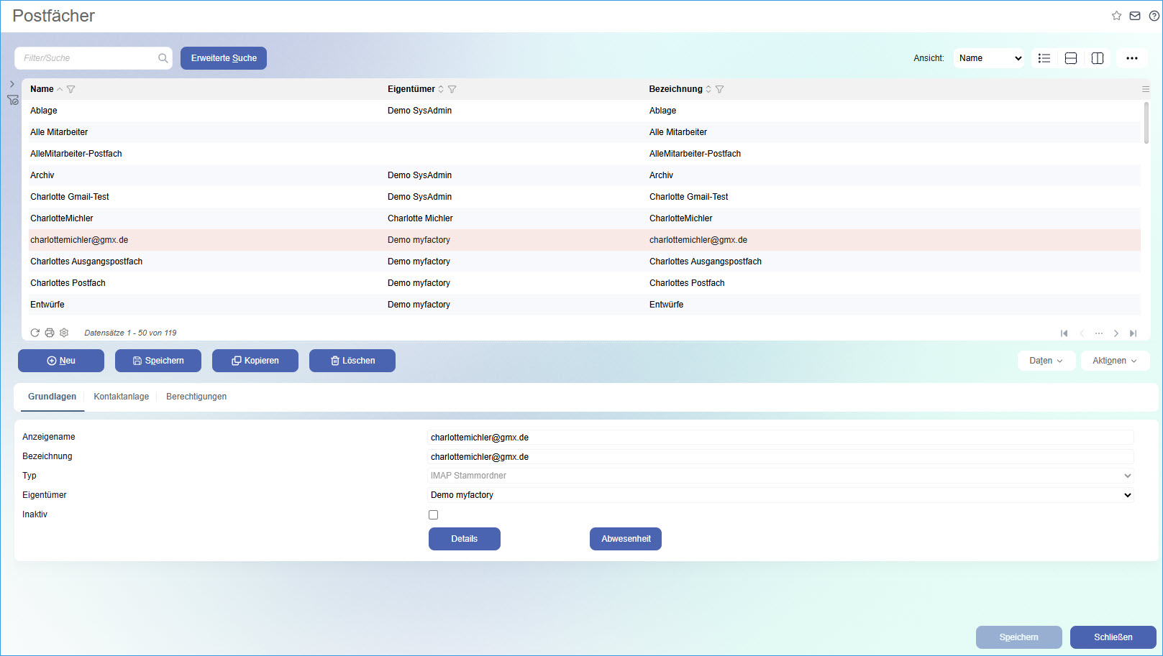Click the Abwesenheit button
Viewport: 1163px width, 656px height.
[x=625, y=539]
